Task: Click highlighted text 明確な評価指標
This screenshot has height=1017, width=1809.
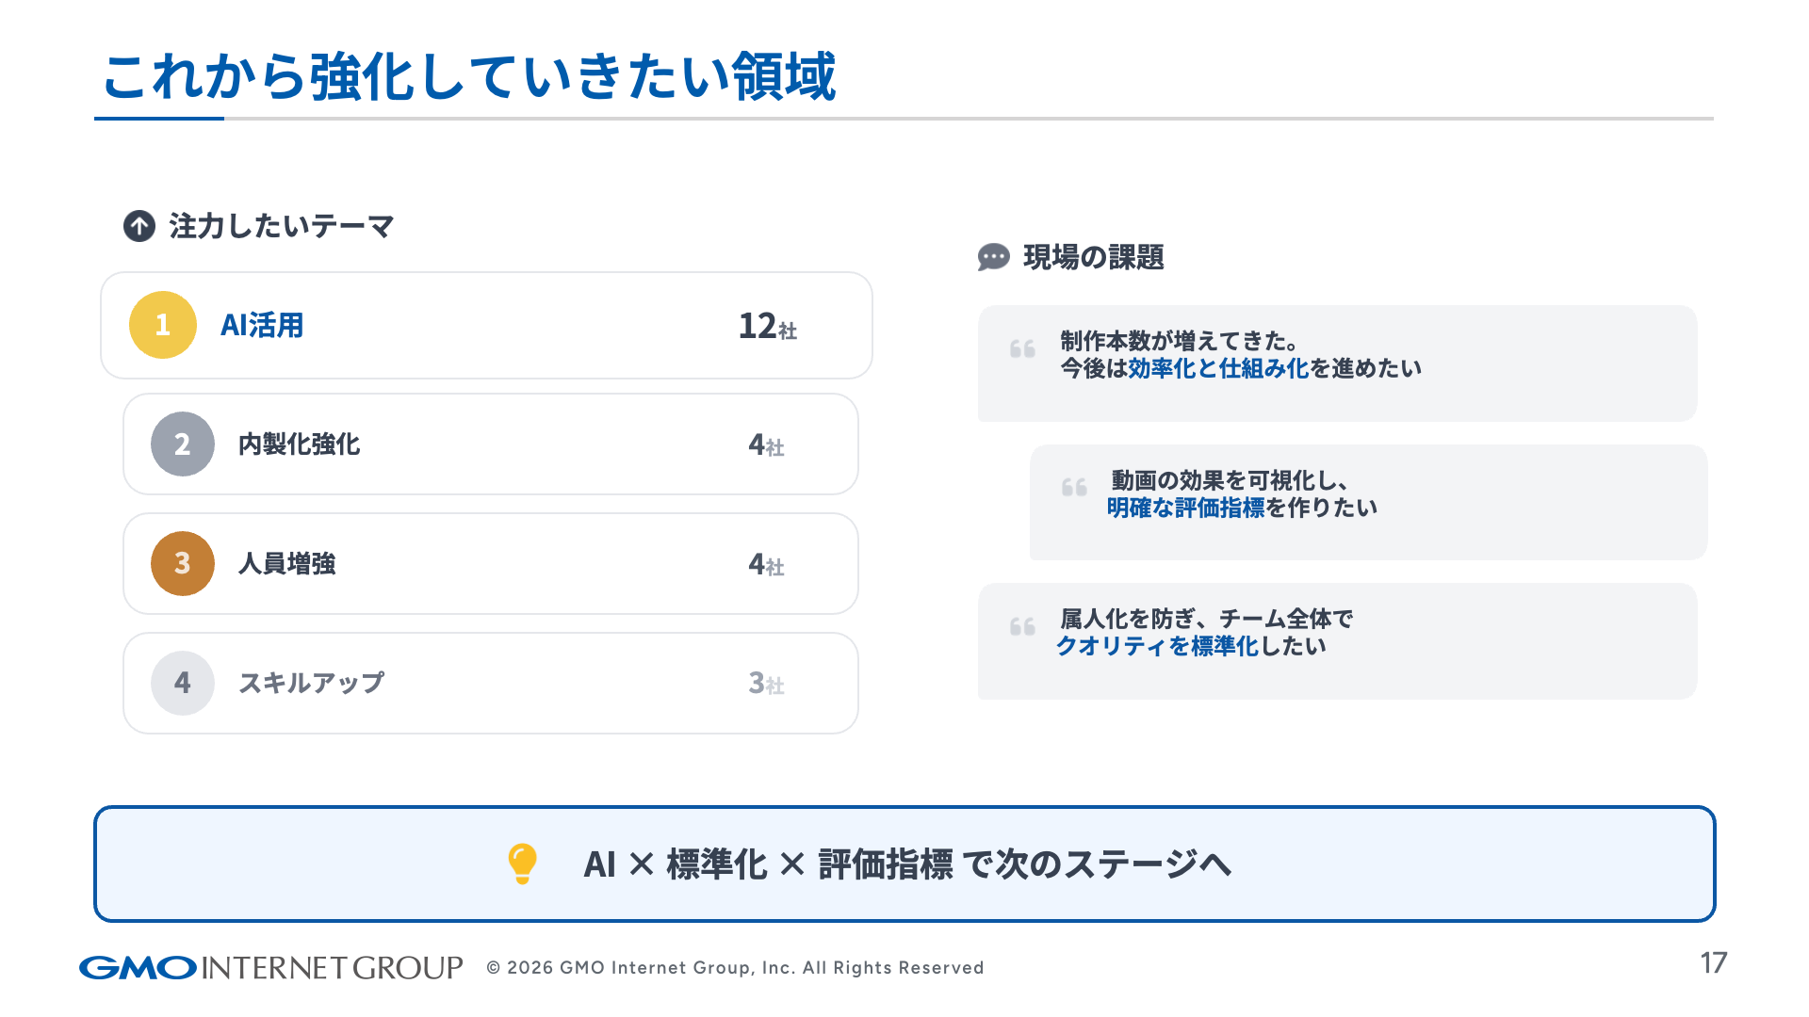Action: click(x=1185, y=508)
